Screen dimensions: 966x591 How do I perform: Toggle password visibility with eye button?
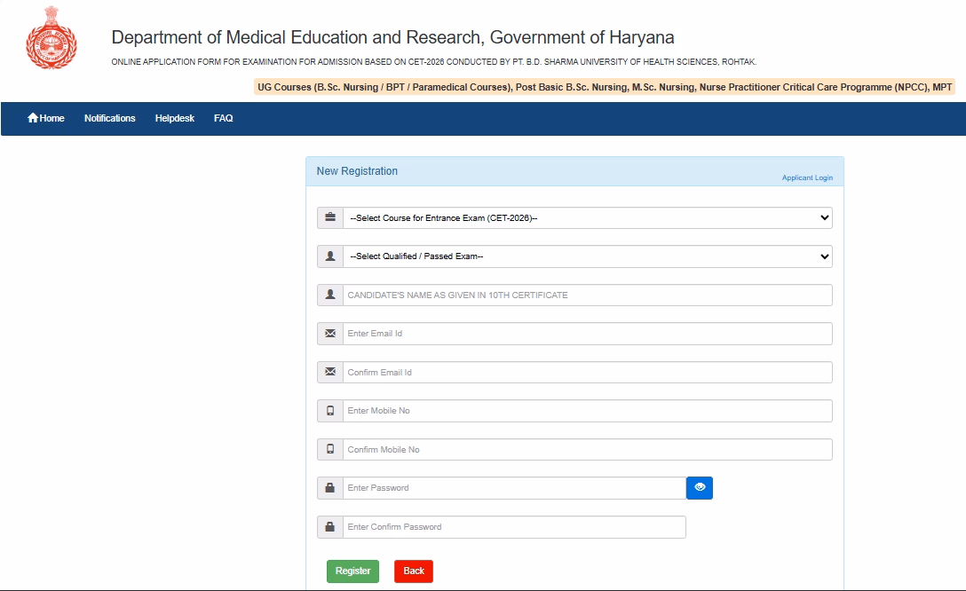click(700, 487)
